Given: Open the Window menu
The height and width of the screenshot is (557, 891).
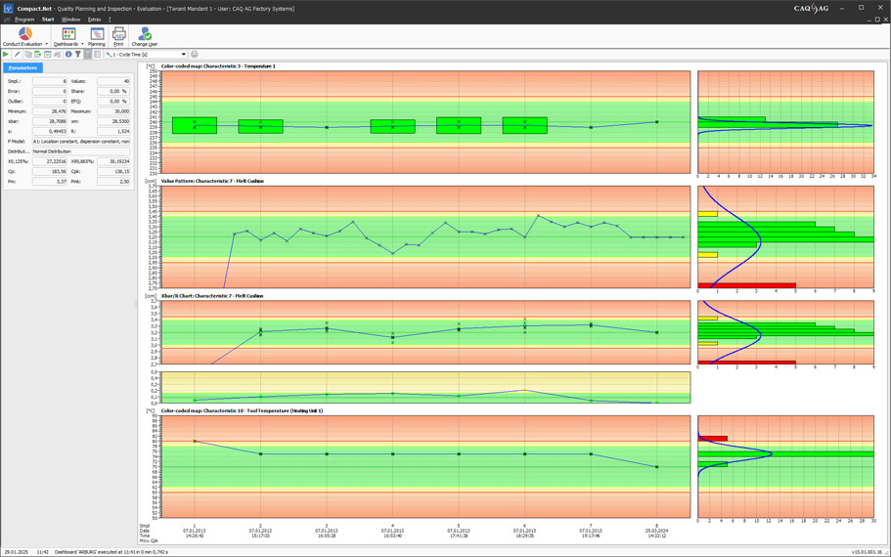Looking at the screenshot, I should (71, 20).
